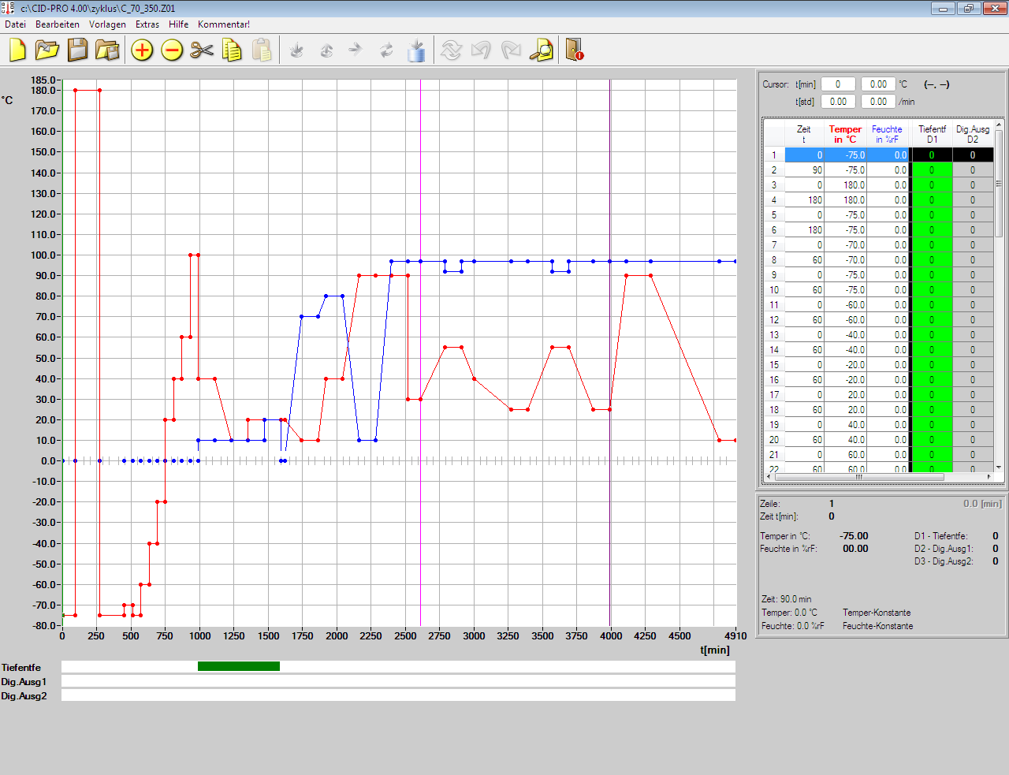Toggle Dig.Ausg D2 cell in row 10
Screen dimensions: 1009x775
tap(973, 290)
